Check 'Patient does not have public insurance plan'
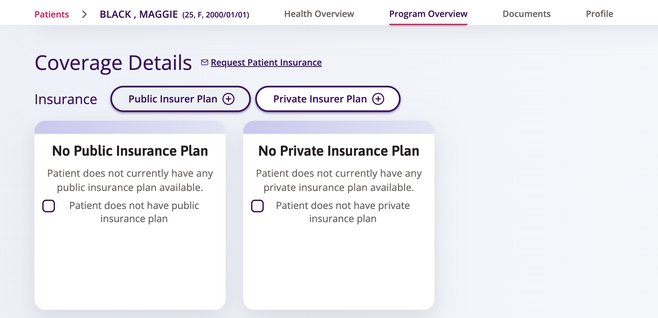Viewport: 658px width, 318px height. [49, 206]
